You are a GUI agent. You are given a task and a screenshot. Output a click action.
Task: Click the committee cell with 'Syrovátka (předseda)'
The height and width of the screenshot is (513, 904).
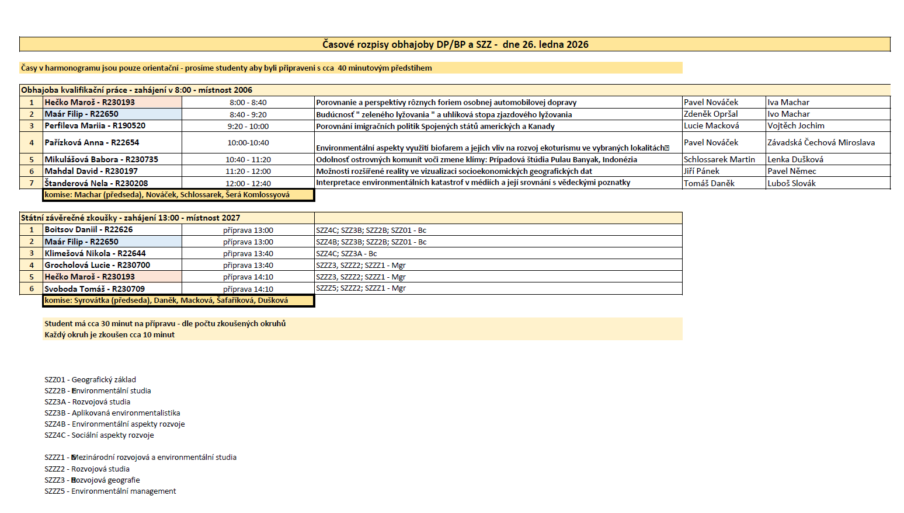pos(166,301)
